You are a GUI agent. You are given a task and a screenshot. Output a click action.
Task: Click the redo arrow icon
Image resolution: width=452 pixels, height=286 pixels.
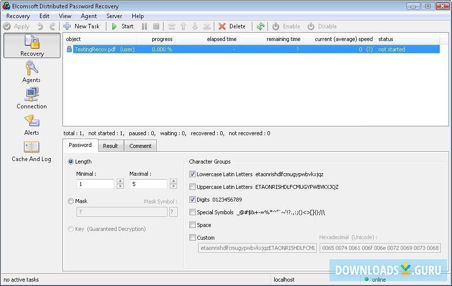pyautogui.click(x=52, y=26)
